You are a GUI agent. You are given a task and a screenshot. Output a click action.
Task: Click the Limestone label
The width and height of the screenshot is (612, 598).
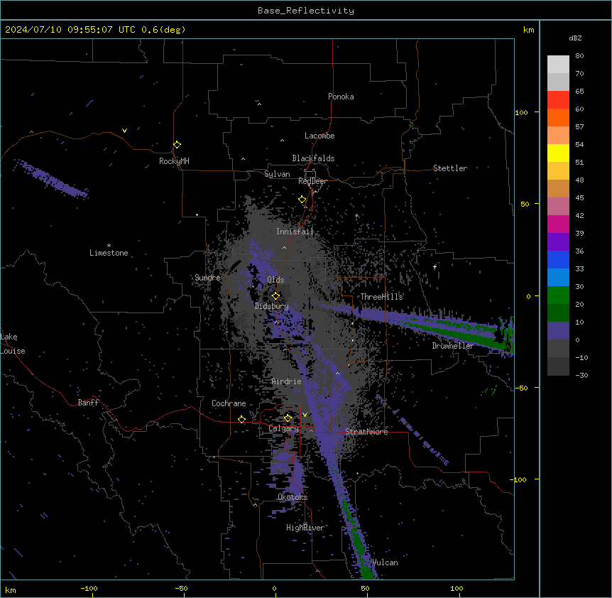click(x=109, y=253)
